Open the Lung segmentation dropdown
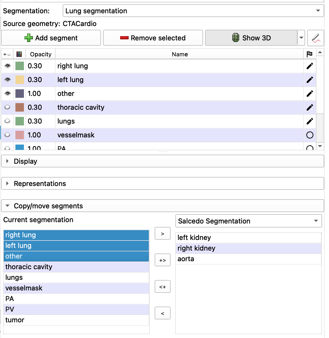329x338 pixels. (193, 11)
